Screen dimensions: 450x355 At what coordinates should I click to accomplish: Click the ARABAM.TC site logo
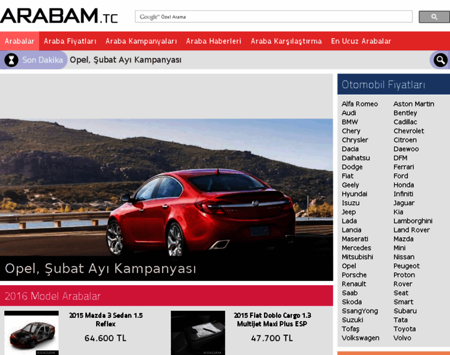pyautogui.click(x=59, y=16)
